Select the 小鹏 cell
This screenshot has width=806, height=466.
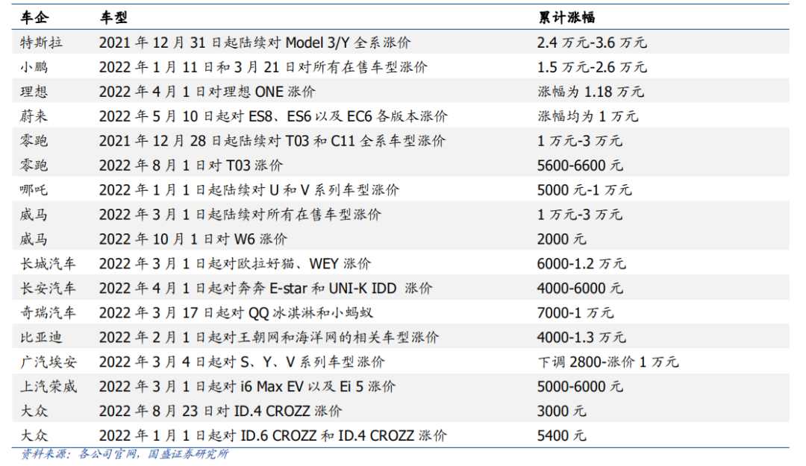[34, 67]
